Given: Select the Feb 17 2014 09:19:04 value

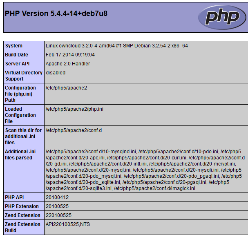Looking at the screenshot, I should (x=70, y=55).
